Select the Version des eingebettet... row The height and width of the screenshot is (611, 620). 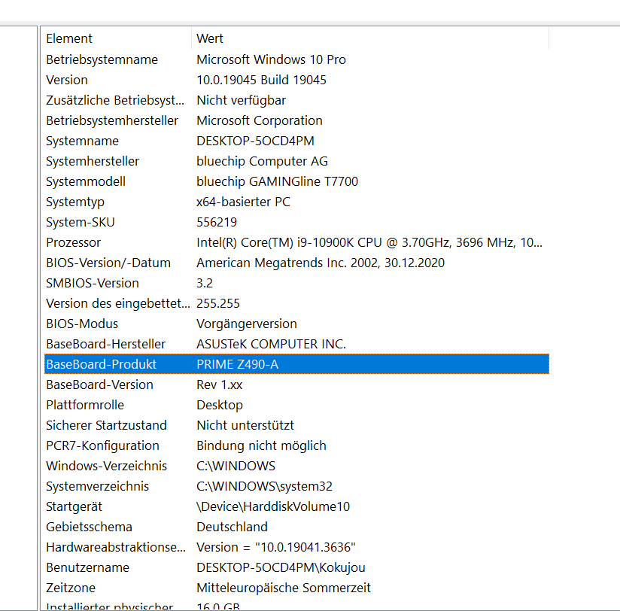click(296, 303)
